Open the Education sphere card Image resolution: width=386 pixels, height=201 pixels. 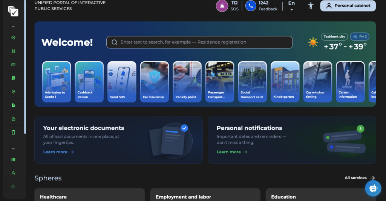320,195
